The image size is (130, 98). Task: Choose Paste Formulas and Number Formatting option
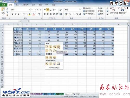coord(54,47)
